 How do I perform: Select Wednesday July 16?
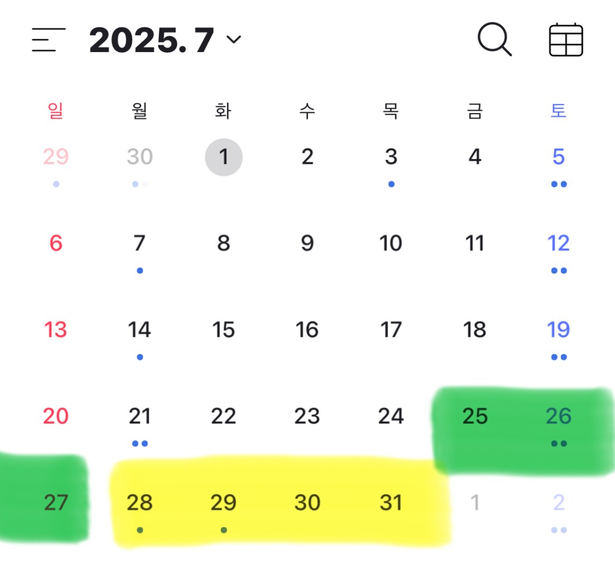click(307, 329)
